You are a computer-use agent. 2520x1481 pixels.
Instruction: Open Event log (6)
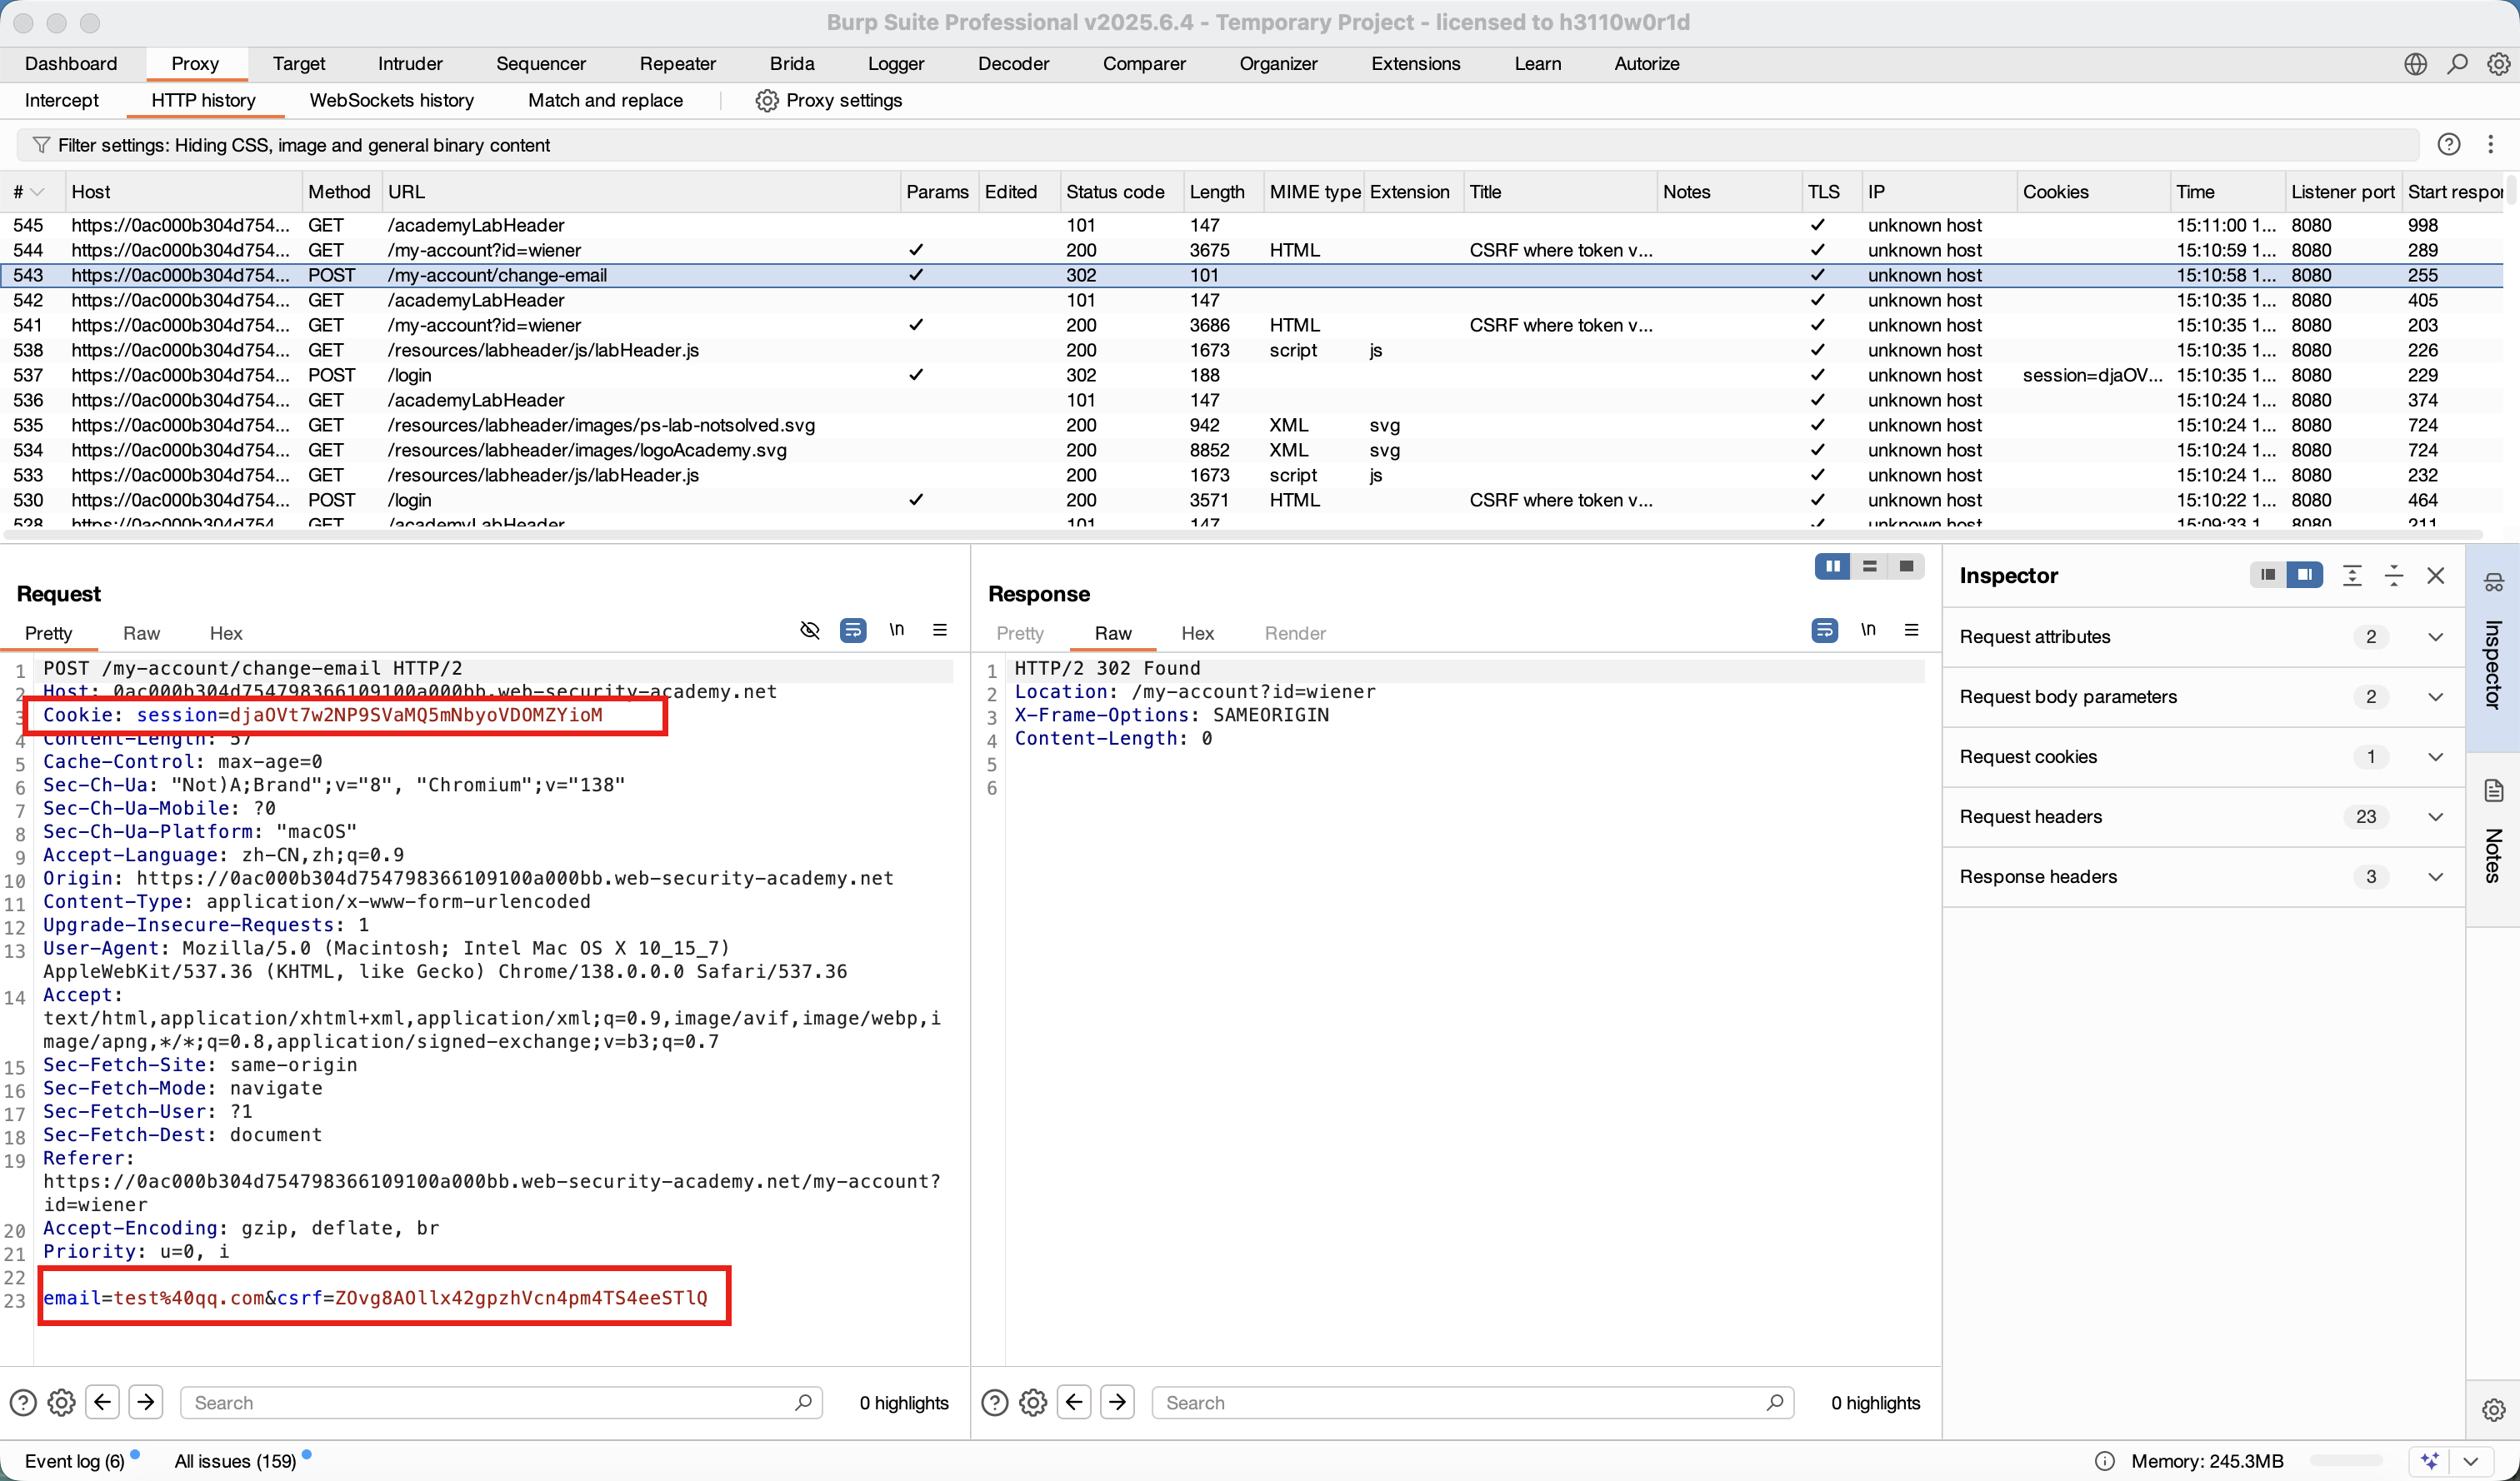tap(74, 1460)
